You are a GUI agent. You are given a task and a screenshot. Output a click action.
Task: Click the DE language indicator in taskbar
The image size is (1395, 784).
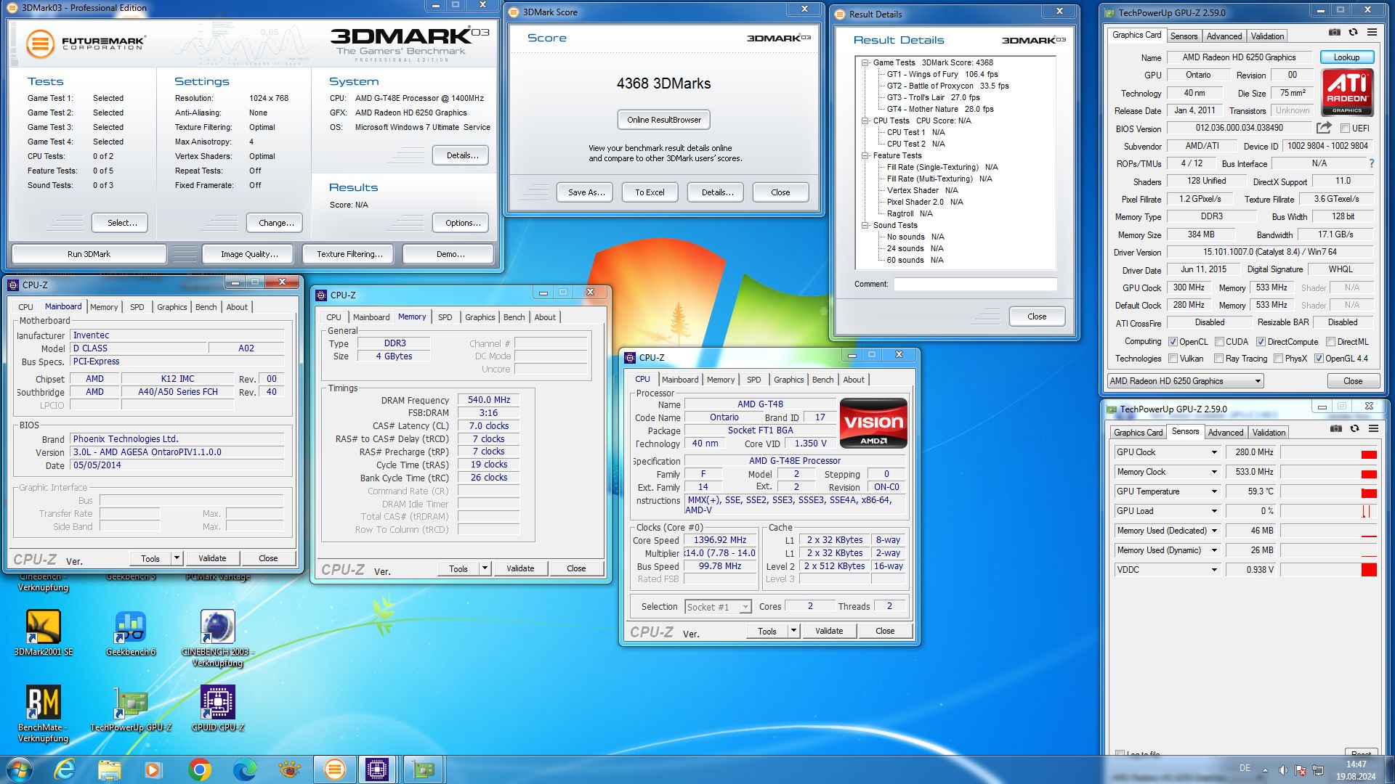[1245, 768]
